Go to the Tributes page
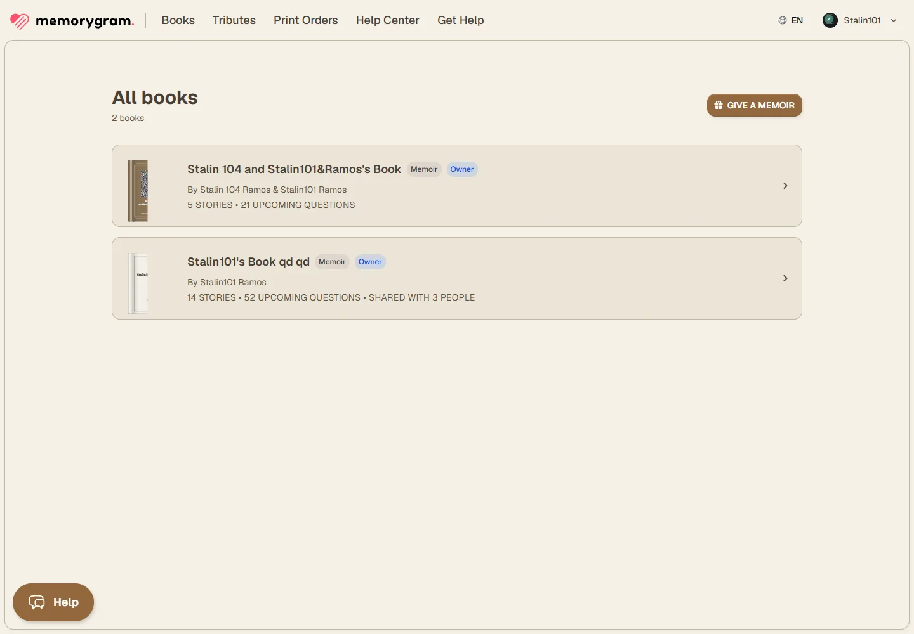 [234, 20]
